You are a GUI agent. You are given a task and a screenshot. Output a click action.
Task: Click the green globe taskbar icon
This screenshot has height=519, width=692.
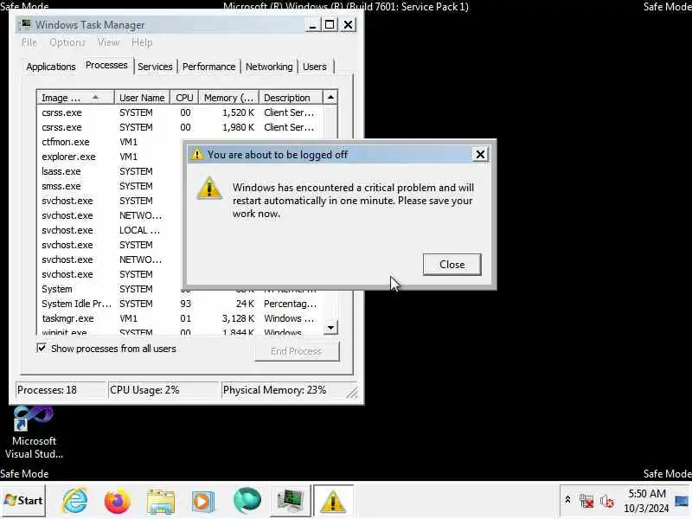click(x=247, y=501)
